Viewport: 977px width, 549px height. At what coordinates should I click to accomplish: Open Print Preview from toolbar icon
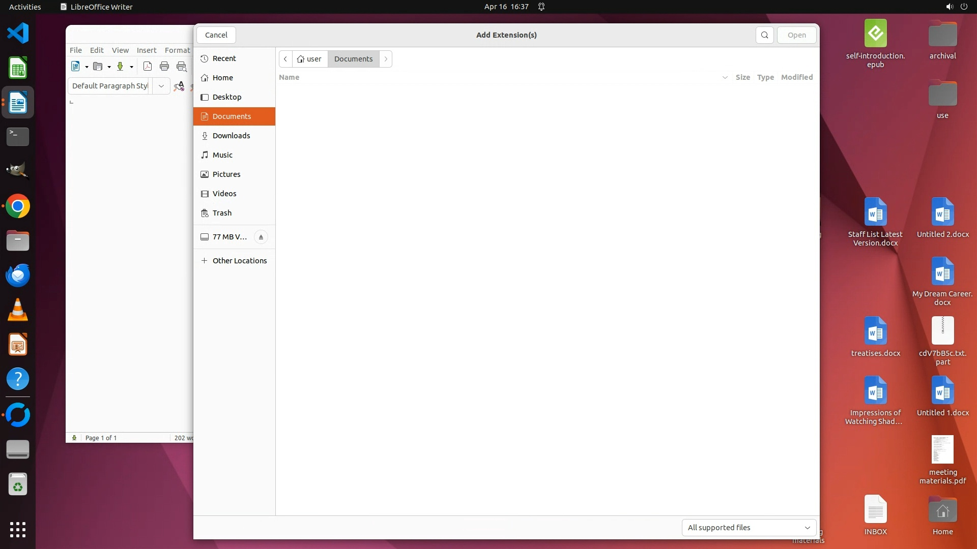[181, 66]
